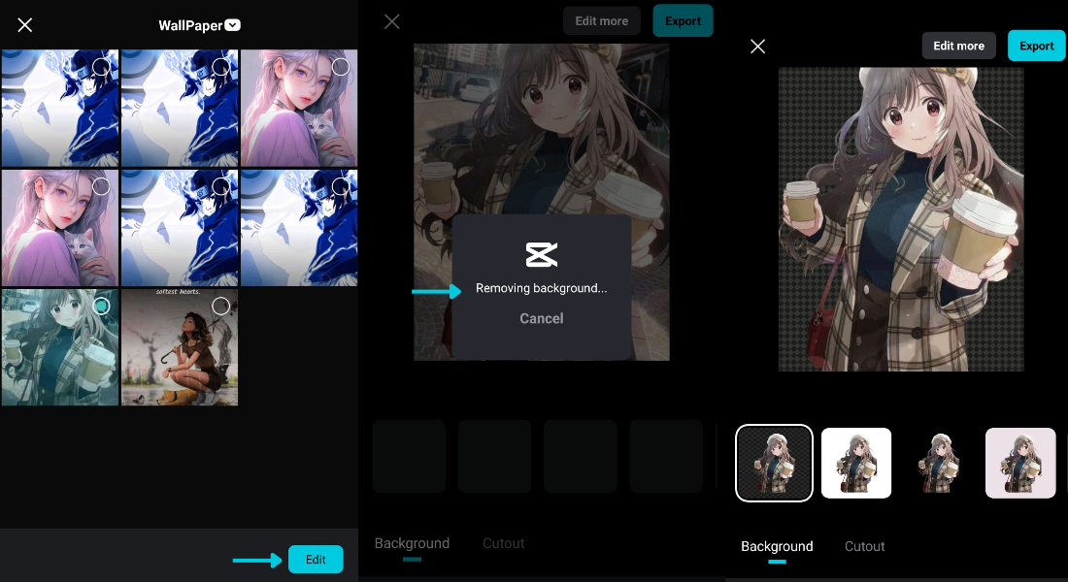Image resolution: width=1068 pixels, height=582 pixels.
Task: Choose the black background preset
Action: click(x=939, y=463)
